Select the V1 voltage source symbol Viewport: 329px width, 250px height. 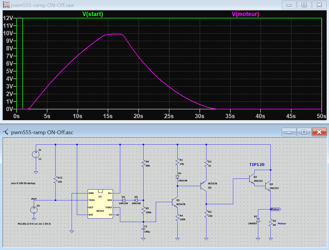pyautogui.click(x=36, y=155)
